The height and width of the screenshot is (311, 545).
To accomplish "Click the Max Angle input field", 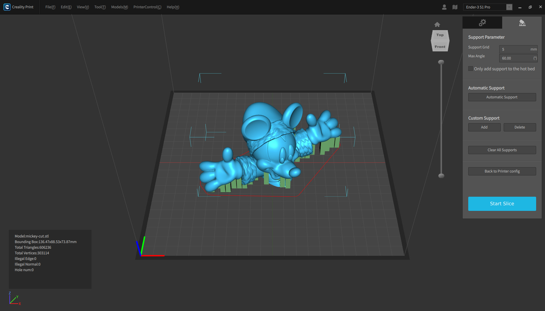I will (518, 58).
